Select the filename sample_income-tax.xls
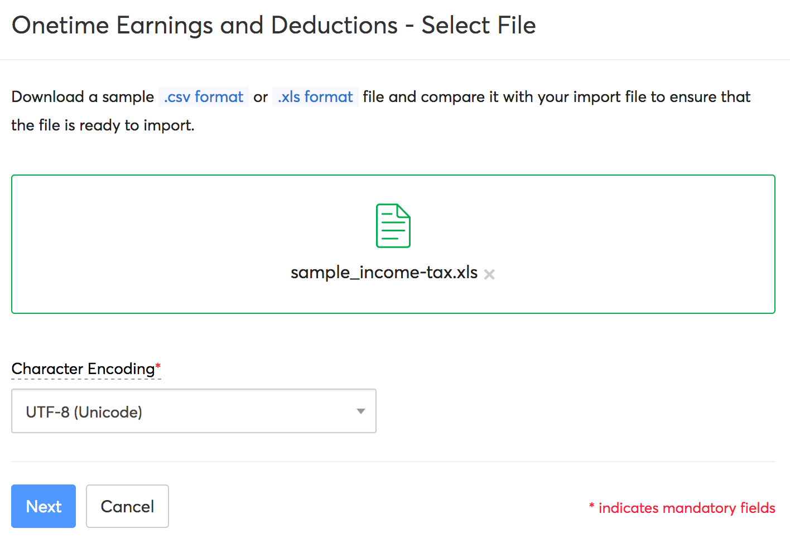This screenshot has width=790, height=543. [x=384, y=273]
